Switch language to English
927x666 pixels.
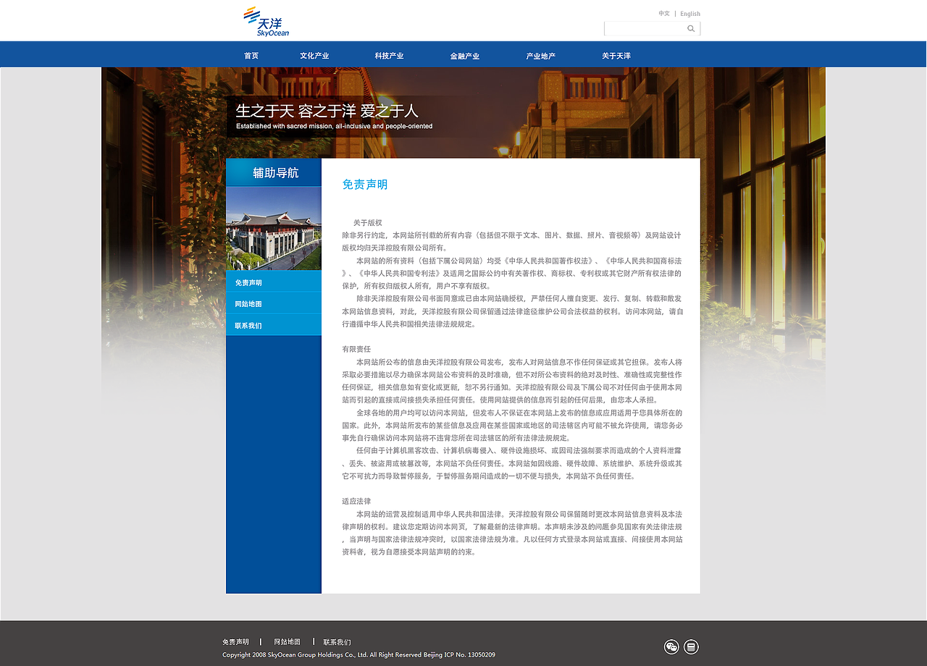[690, 14]
